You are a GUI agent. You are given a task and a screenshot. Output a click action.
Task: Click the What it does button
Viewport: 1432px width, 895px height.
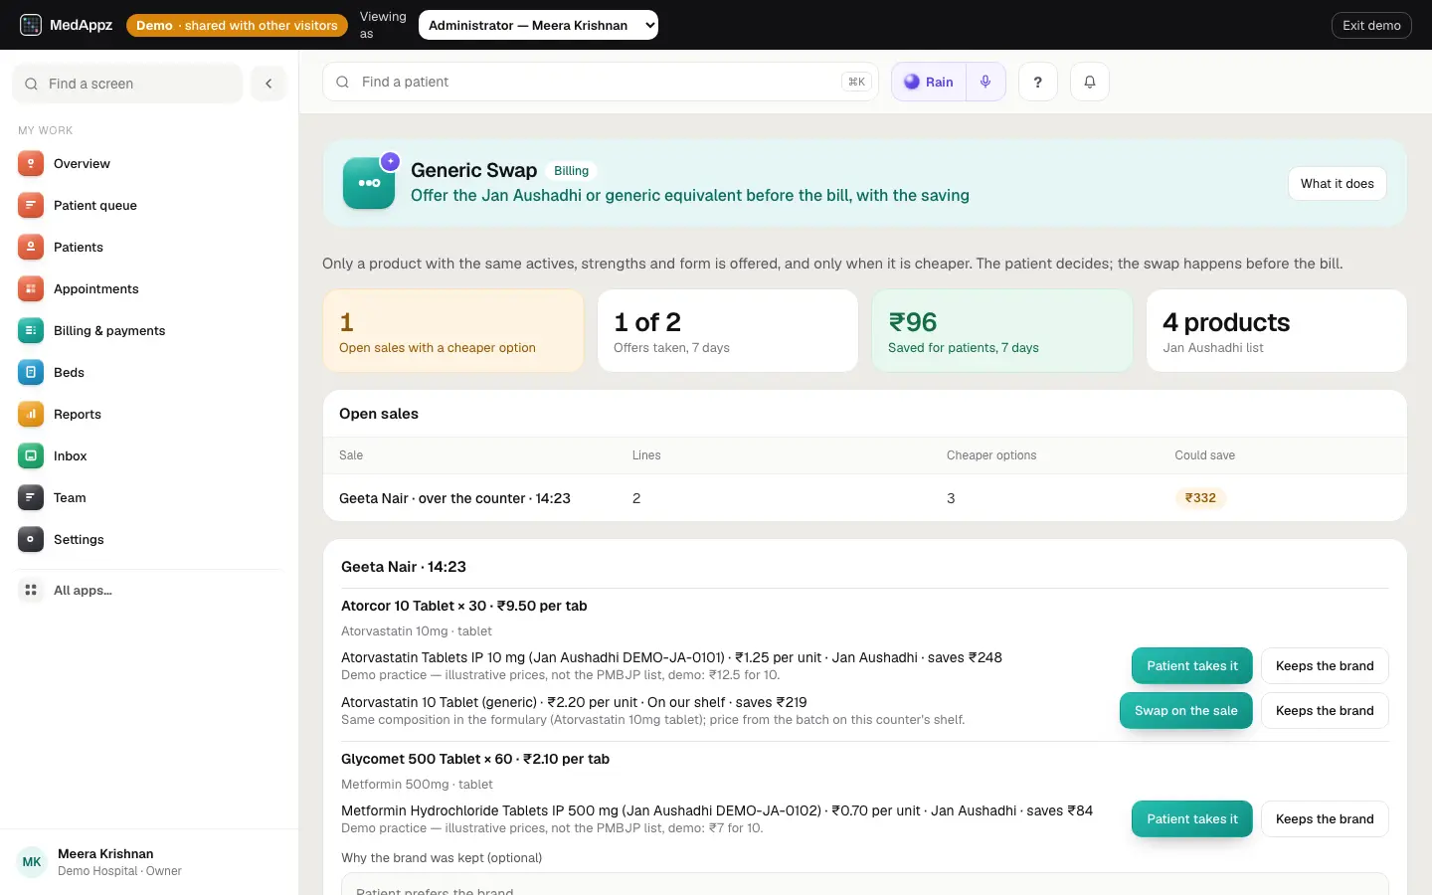(1338, 183)
